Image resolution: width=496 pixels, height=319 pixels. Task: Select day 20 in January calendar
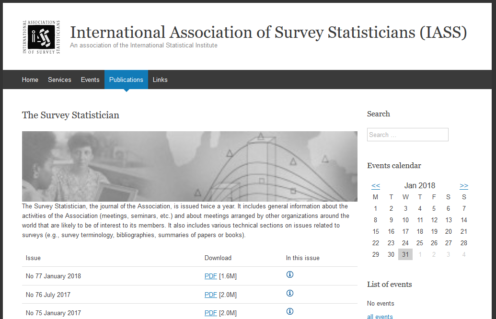(x=448, y=231)
